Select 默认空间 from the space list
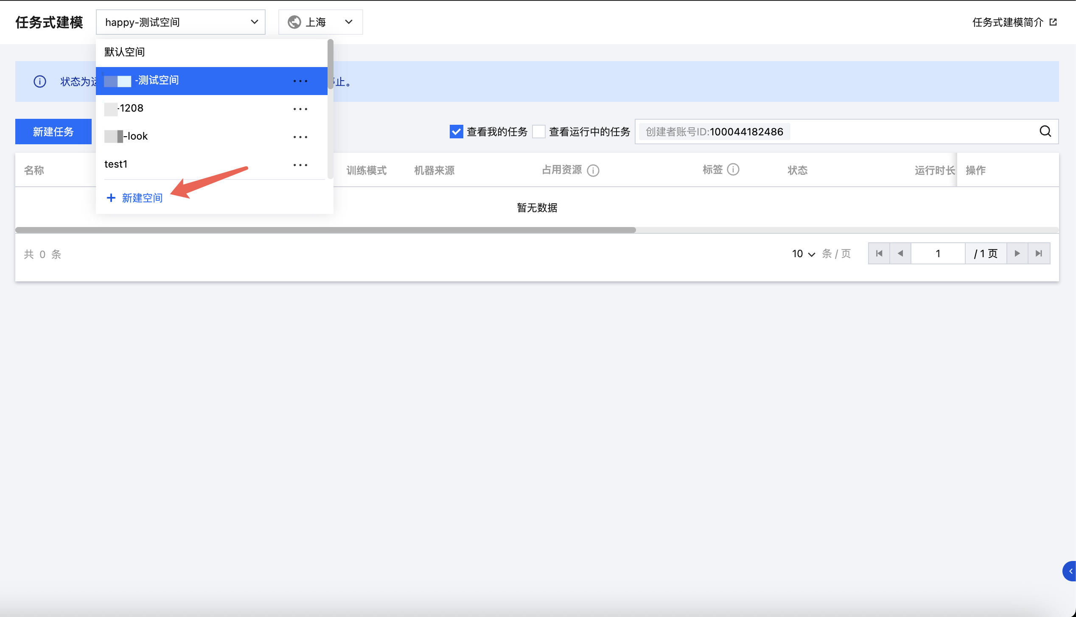The height and width of the screenshot is (617, 1076). pos(125,52)
